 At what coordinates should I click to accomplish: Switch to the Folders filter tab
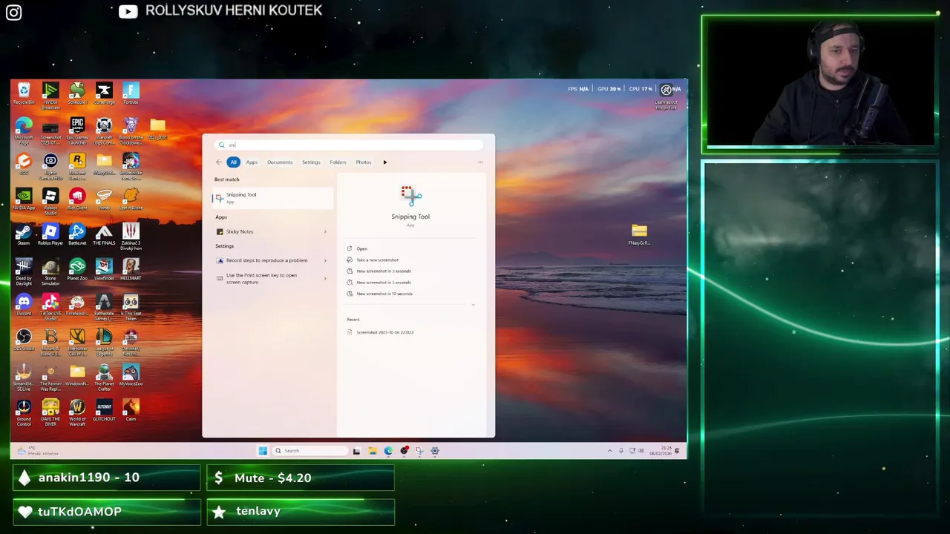[338, 162]
